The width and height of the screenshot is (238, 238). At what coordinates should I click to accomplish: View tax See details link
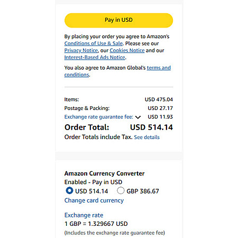click(147, 137)
